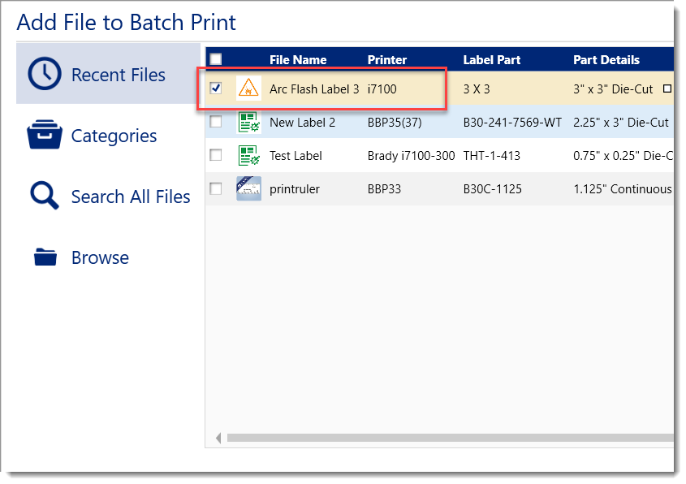Sort by Printer column header
Viewport: 686px width, 484px height.
(387, 59)
